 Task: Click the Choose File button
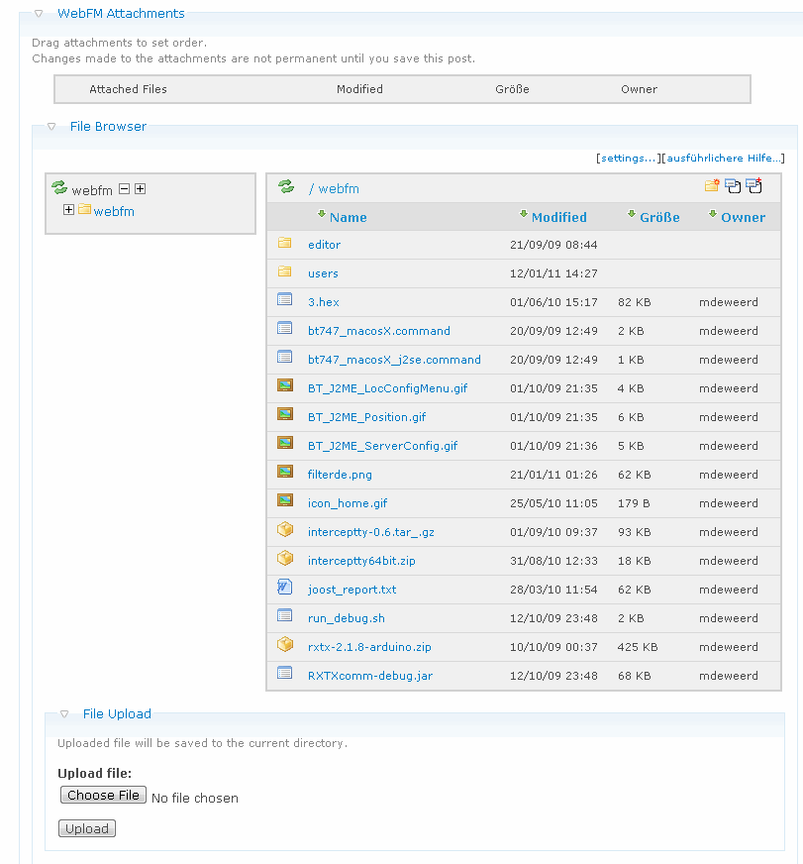[103, 796]
